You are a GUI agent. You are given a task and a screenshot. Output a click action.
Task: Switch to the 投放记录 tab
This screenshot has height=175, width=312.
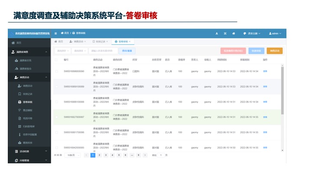pyautogui.click(x=100, y=41)
